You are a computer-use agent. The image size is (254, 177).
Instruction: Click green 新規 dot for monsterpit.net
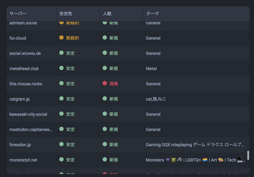(x=105, y=160)
